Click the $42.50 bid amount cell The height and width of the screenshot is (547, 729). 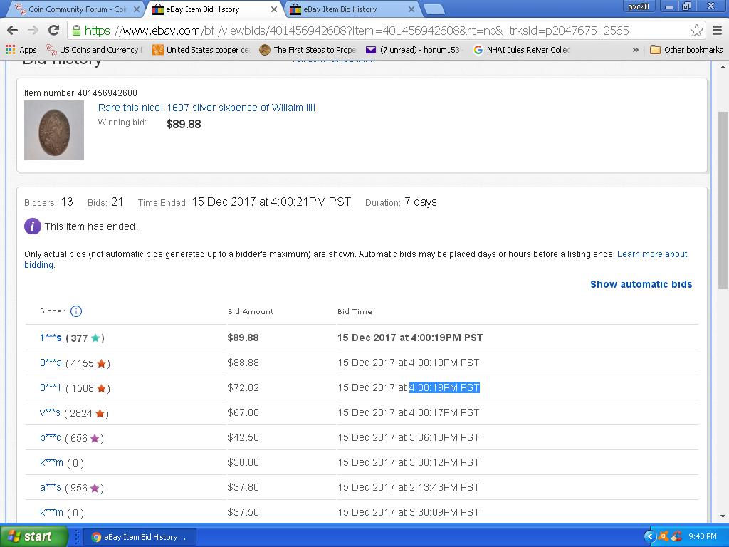click(243, 438)
